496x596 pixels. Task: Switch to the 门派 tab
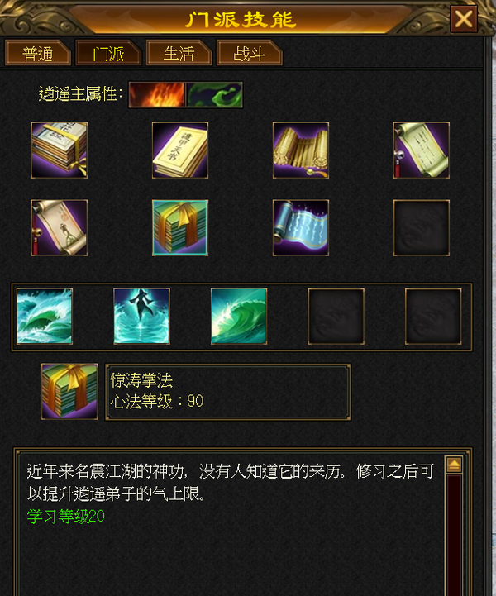108,53
